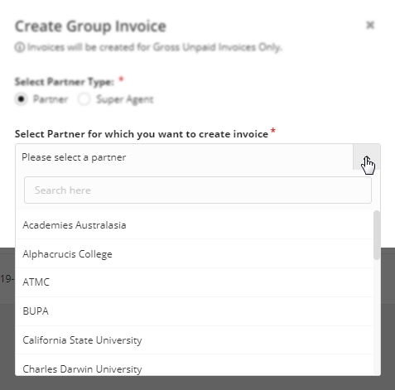
Task: Pick ATMC as the partner
Action: [195, 282]
